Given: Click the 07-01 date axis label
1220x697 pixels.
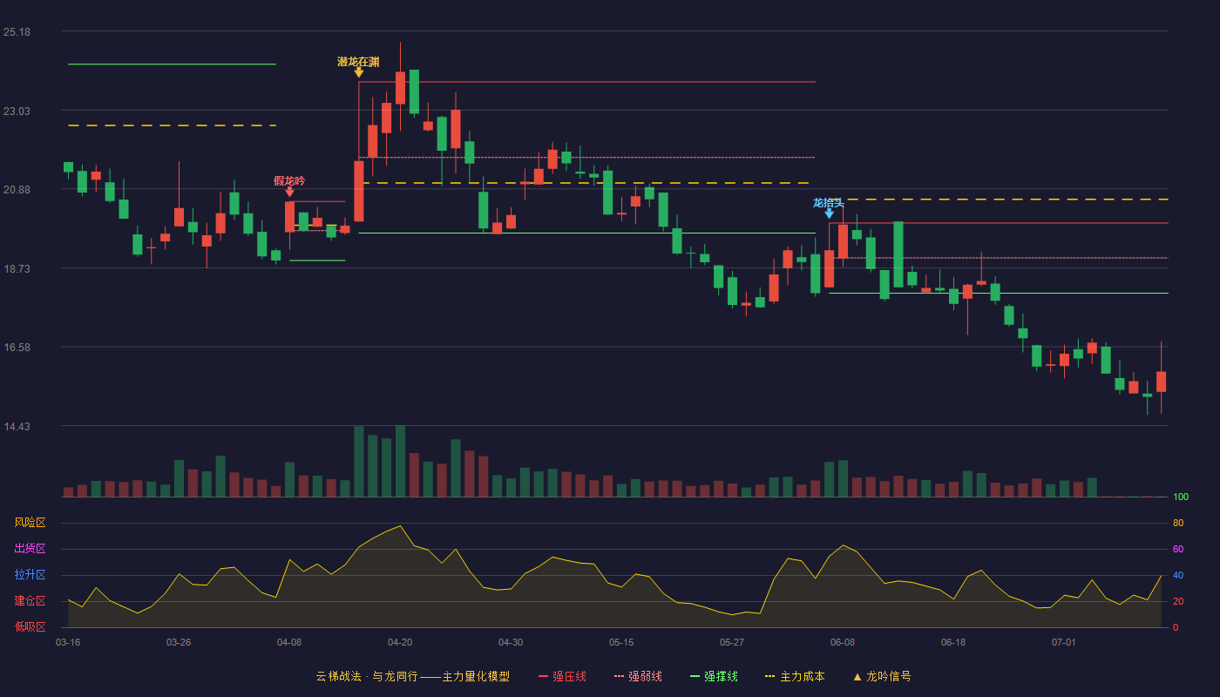Looking at the screenshot, I should (1064, 642).
